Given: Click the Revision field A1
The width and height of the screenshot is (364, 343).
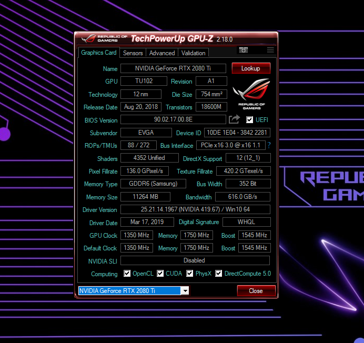Looking at the screenshot, I should point(211,81).
